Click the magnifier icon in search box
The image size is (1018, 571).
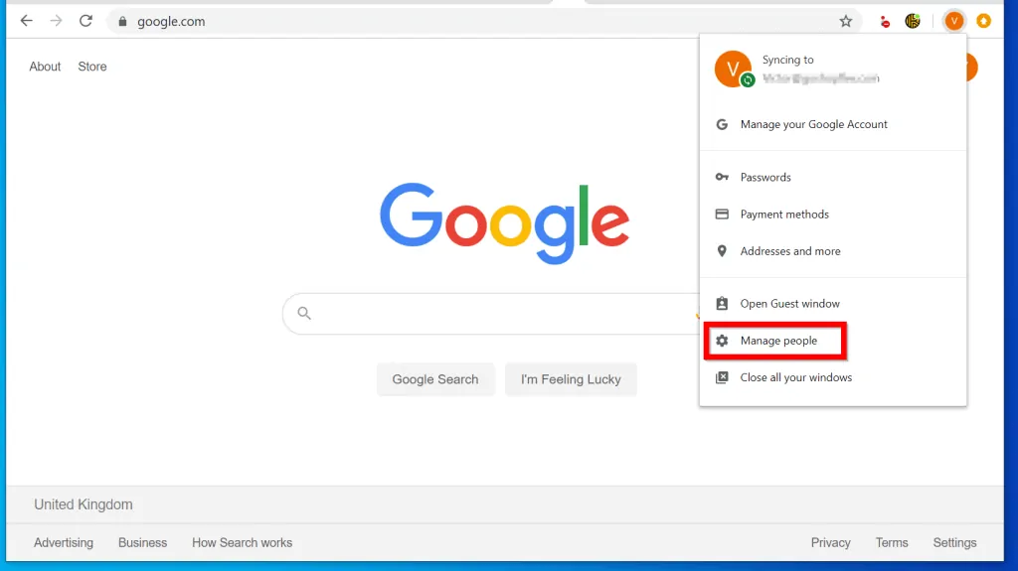pos(304,313)
